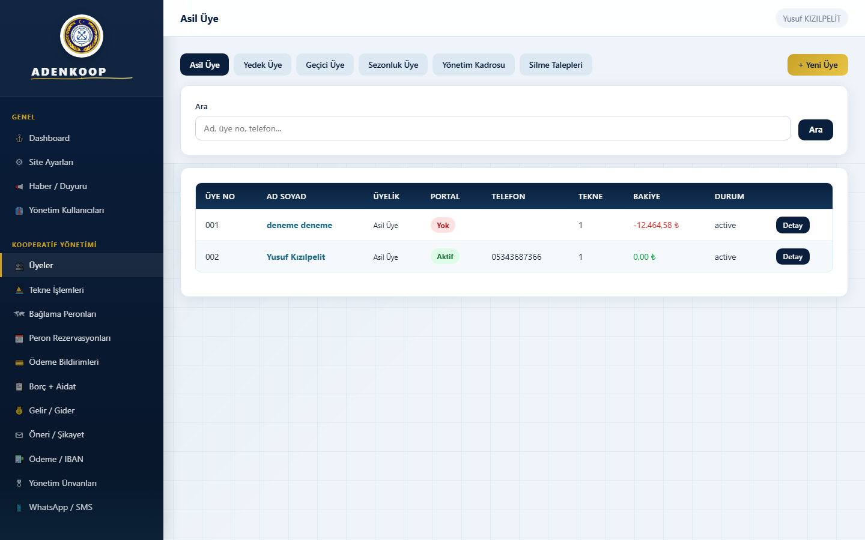Screen dimensions: 865x540
Task: Click member number 002 cell
Action: click(212, 257)
